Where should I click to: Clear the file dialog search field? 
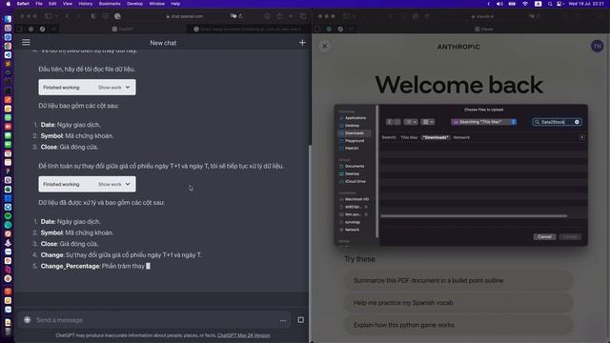coord(577,122)
